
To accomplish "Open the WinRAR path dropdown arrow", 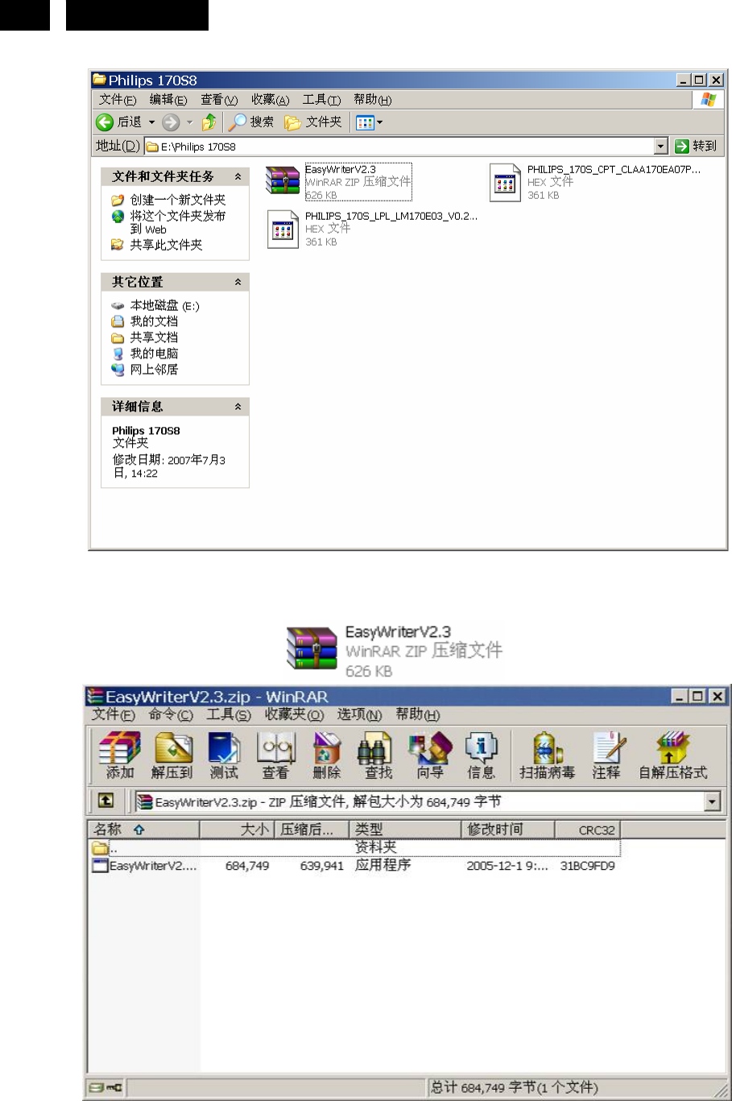I will tap(712, 801).
